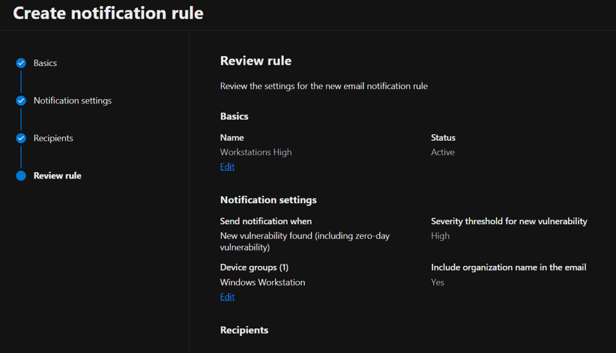Click the Create notification rule page title
The image size is (616, 353).
pos(108,13)
